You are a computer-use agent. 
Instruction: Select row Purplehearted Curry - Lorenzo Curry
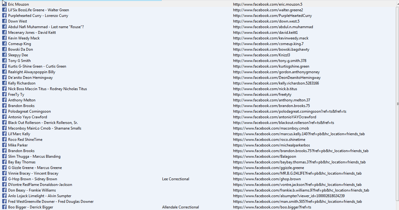[x=38, y=16]
